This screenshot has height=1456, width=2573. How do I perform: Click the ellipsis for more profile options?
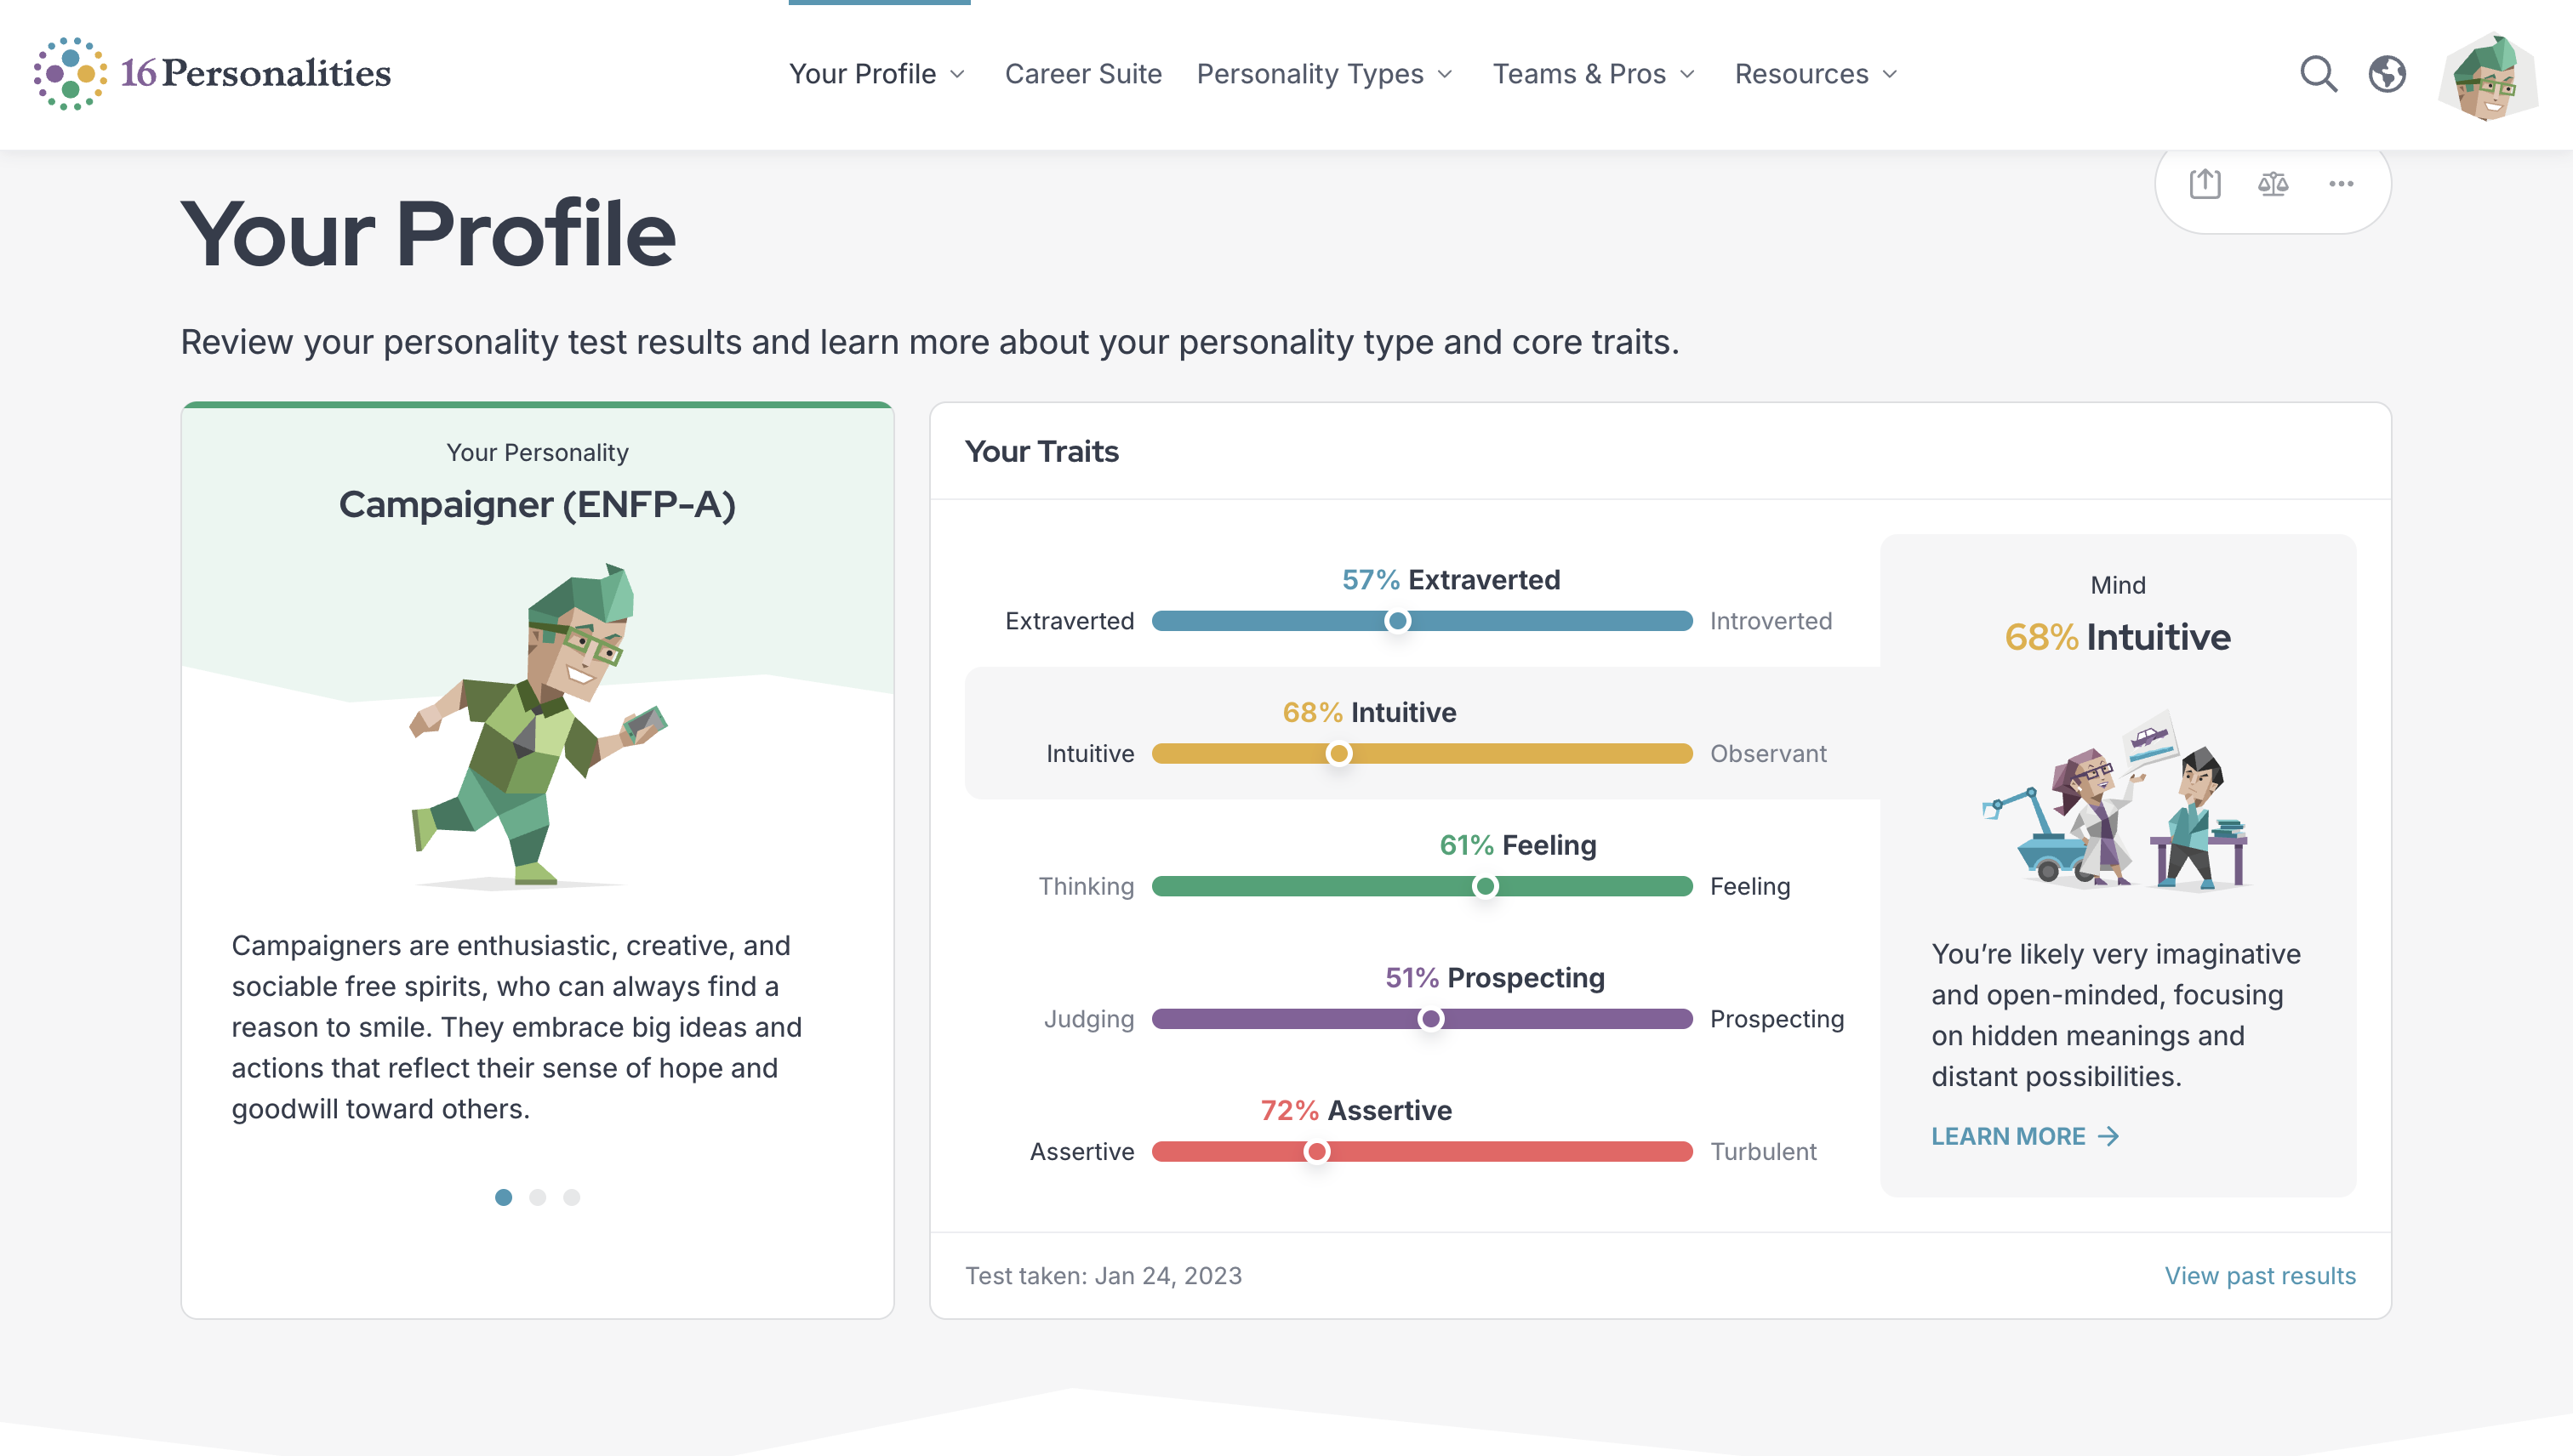(x=2341, y=184)
